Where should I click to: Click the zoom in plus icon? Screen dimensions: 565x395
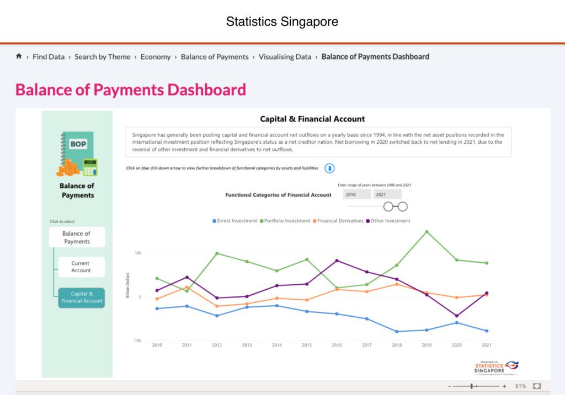click(x=504, y=386)
